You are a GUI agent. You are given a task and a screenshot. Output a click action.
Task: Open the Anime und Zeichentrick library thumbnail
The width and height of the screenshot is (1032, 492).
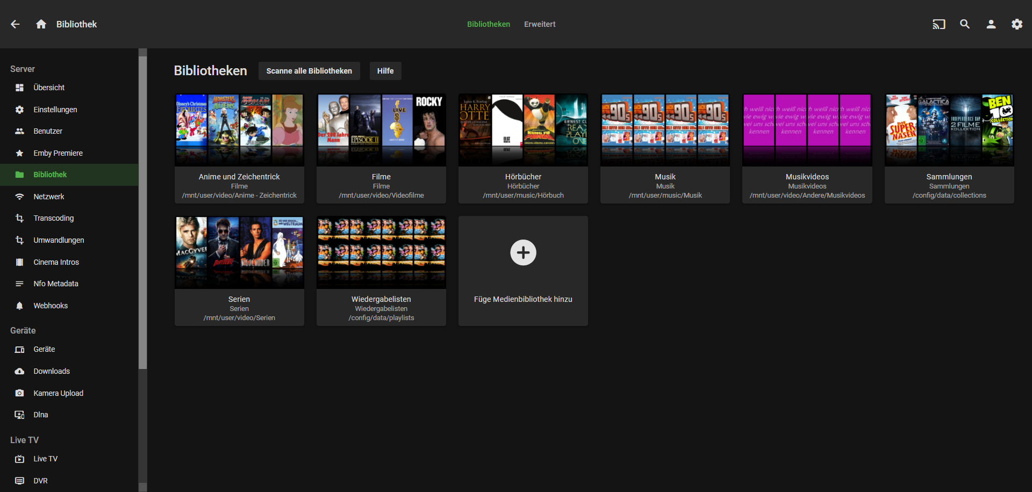(x=239, y=130)
